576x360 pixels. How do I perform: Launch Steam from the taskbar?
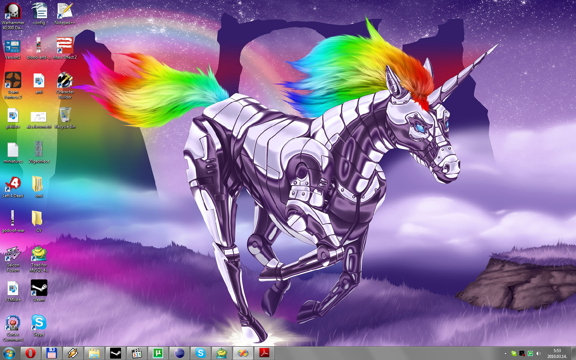116,353
